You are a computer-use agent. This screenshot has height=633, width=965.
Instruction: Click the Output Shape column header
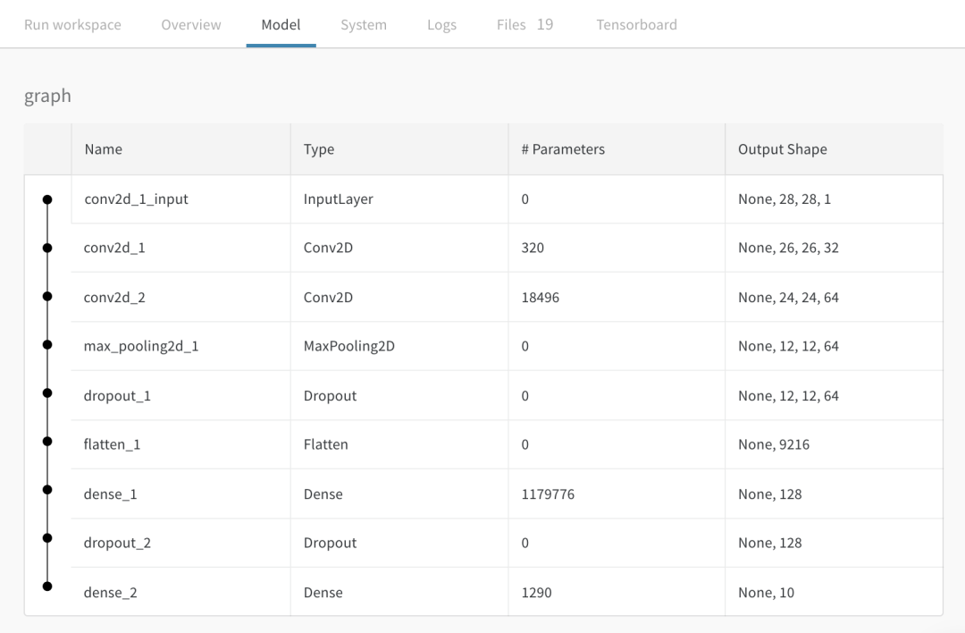coord(783,149)
